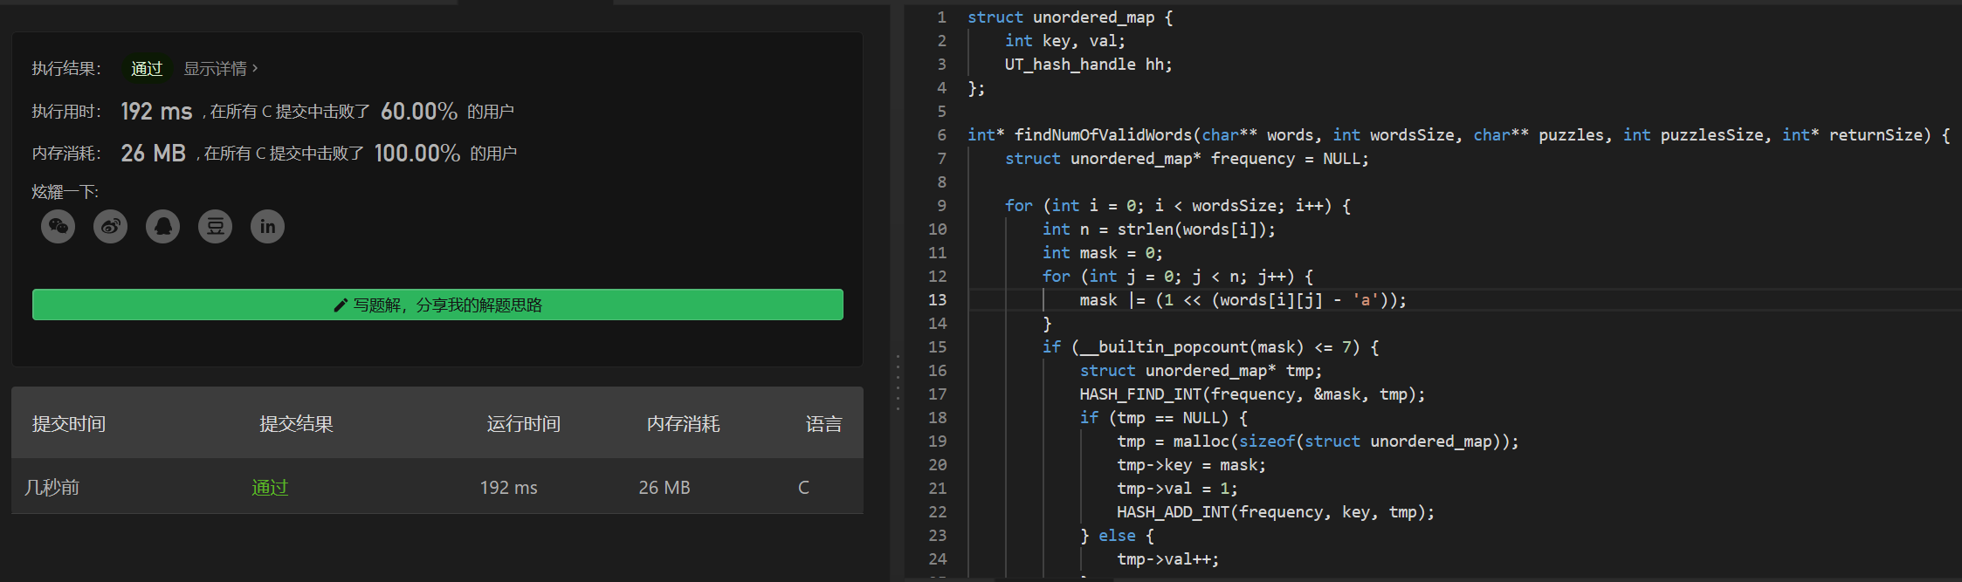1962x582 pixels.
Task: Click the 100.00% memory percentile value
Action: tap(417, 154)
